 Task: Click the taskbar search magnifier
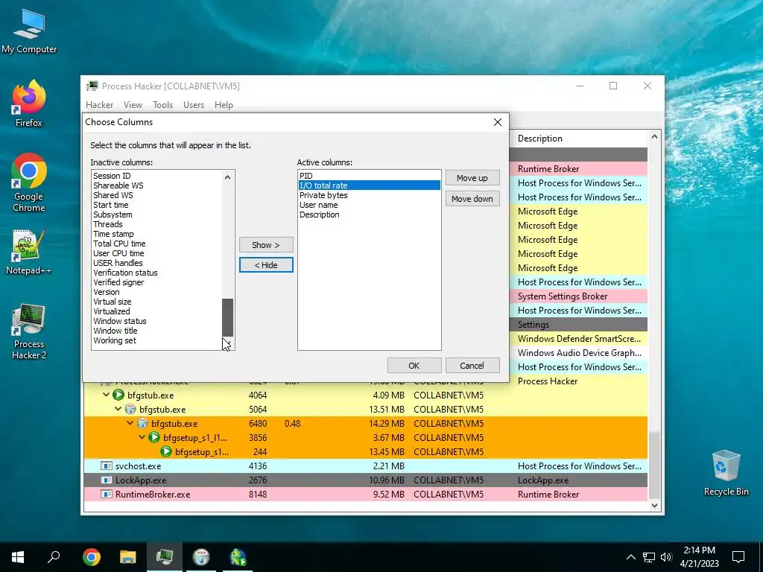tap(54, 556)
